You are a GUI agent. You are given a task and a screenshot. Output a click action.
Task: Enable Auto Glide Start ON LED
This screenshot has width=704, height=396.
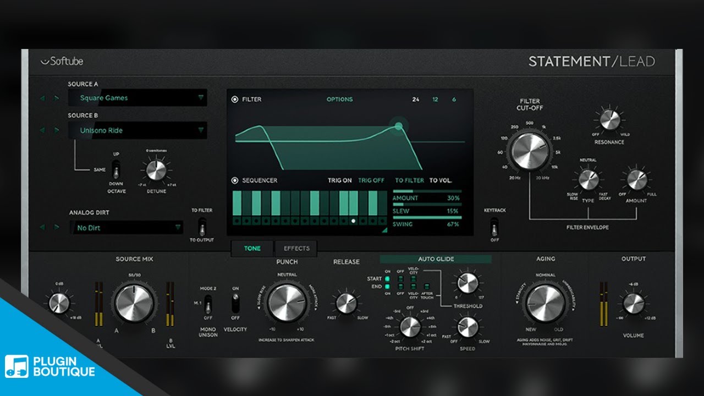pos(387,279)
